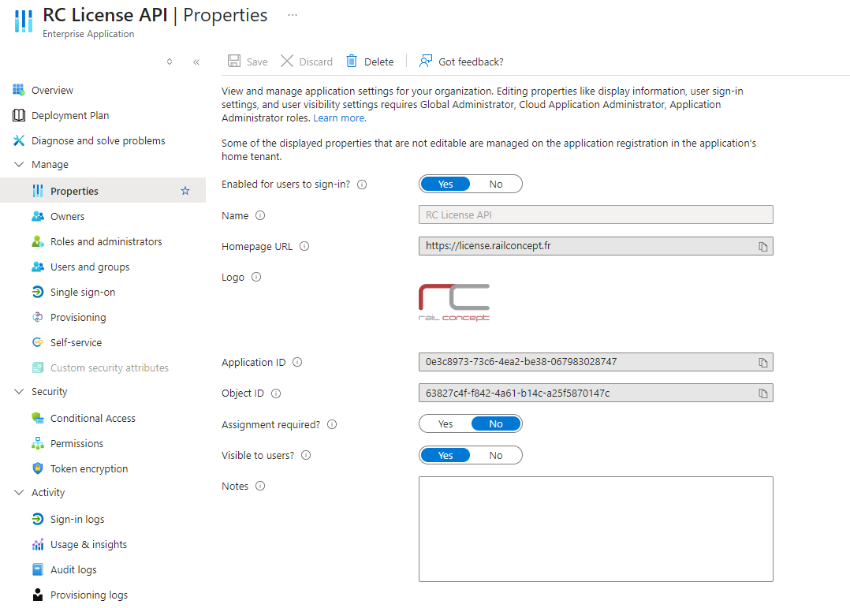Collapse the Activity section
Image resolution: width=850 pixels, height=608 pixels.
pyautogui.click(x=19, y=493)
